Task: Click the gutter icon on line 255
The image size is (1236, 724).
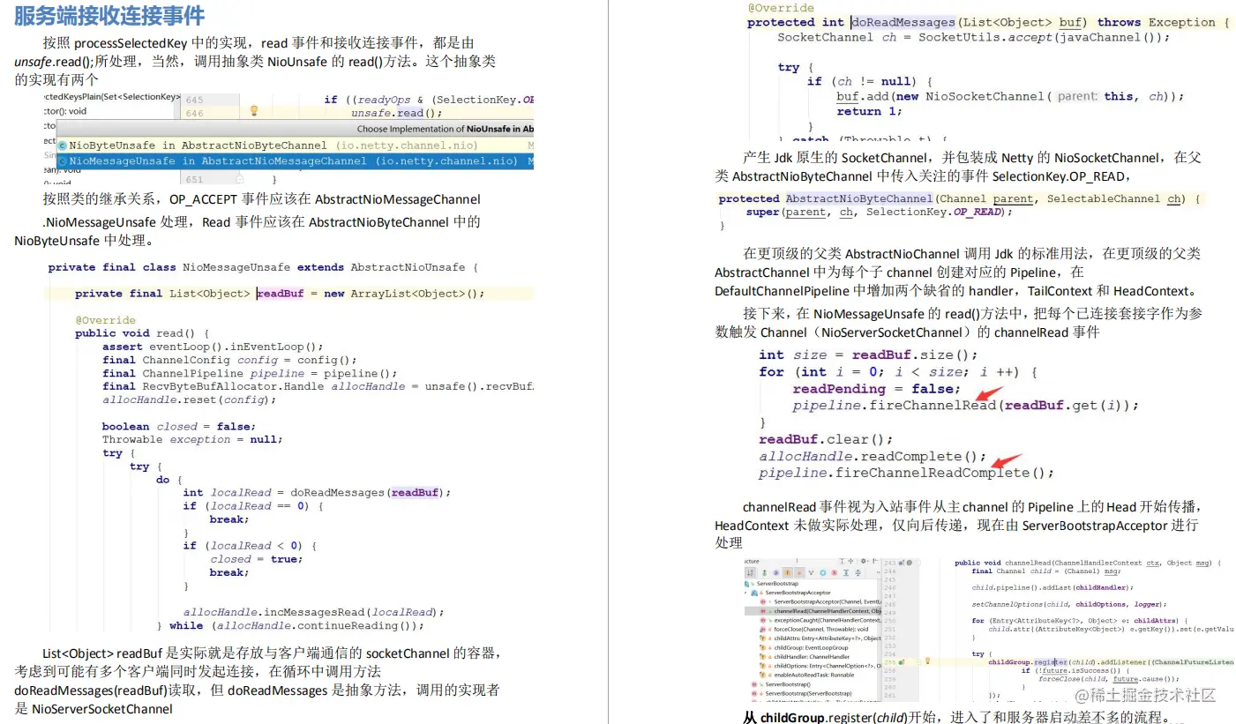Action: (x=901, y=662)
